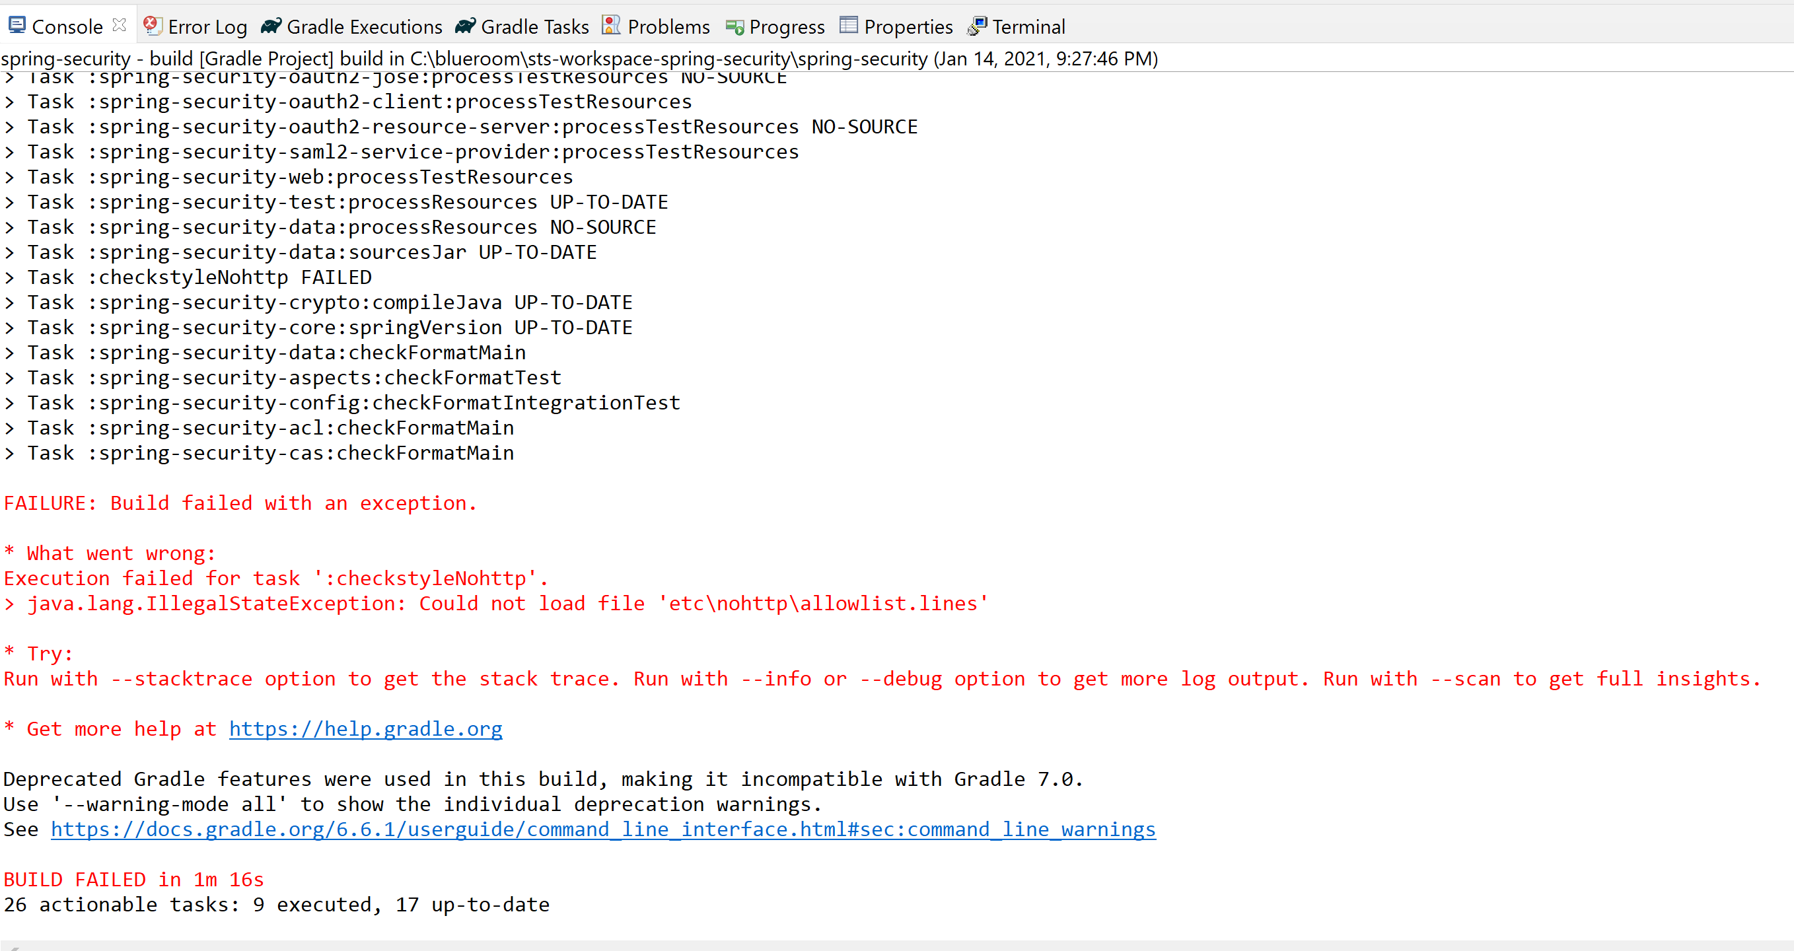Click the Gradle Tasks elephant icon
Image resolution: width=1794 pixels, height=951 pixels.
(x=465, y=26)
